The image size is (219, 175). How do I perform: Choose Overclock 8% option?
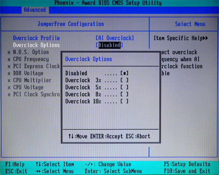click(97, 94)
